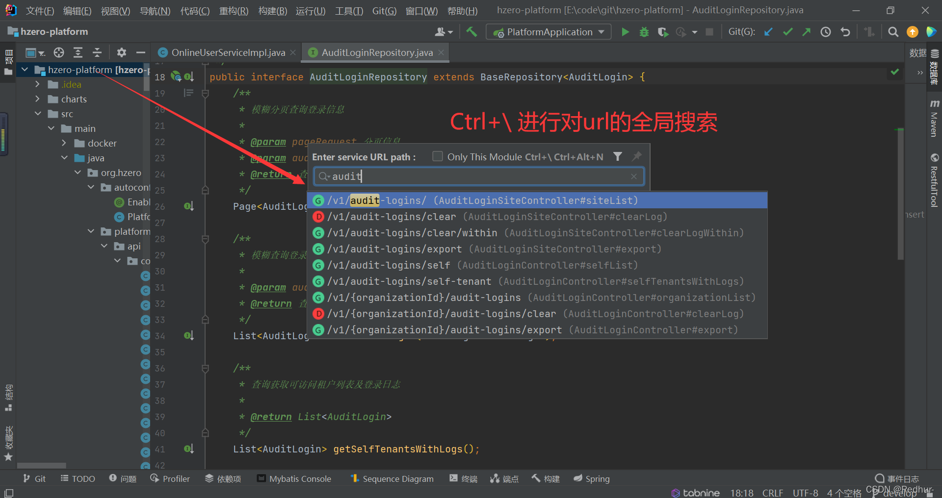This screenshot has width=942, height=498.
Task: Open project view mode dropdown
Action: point(35,52)
